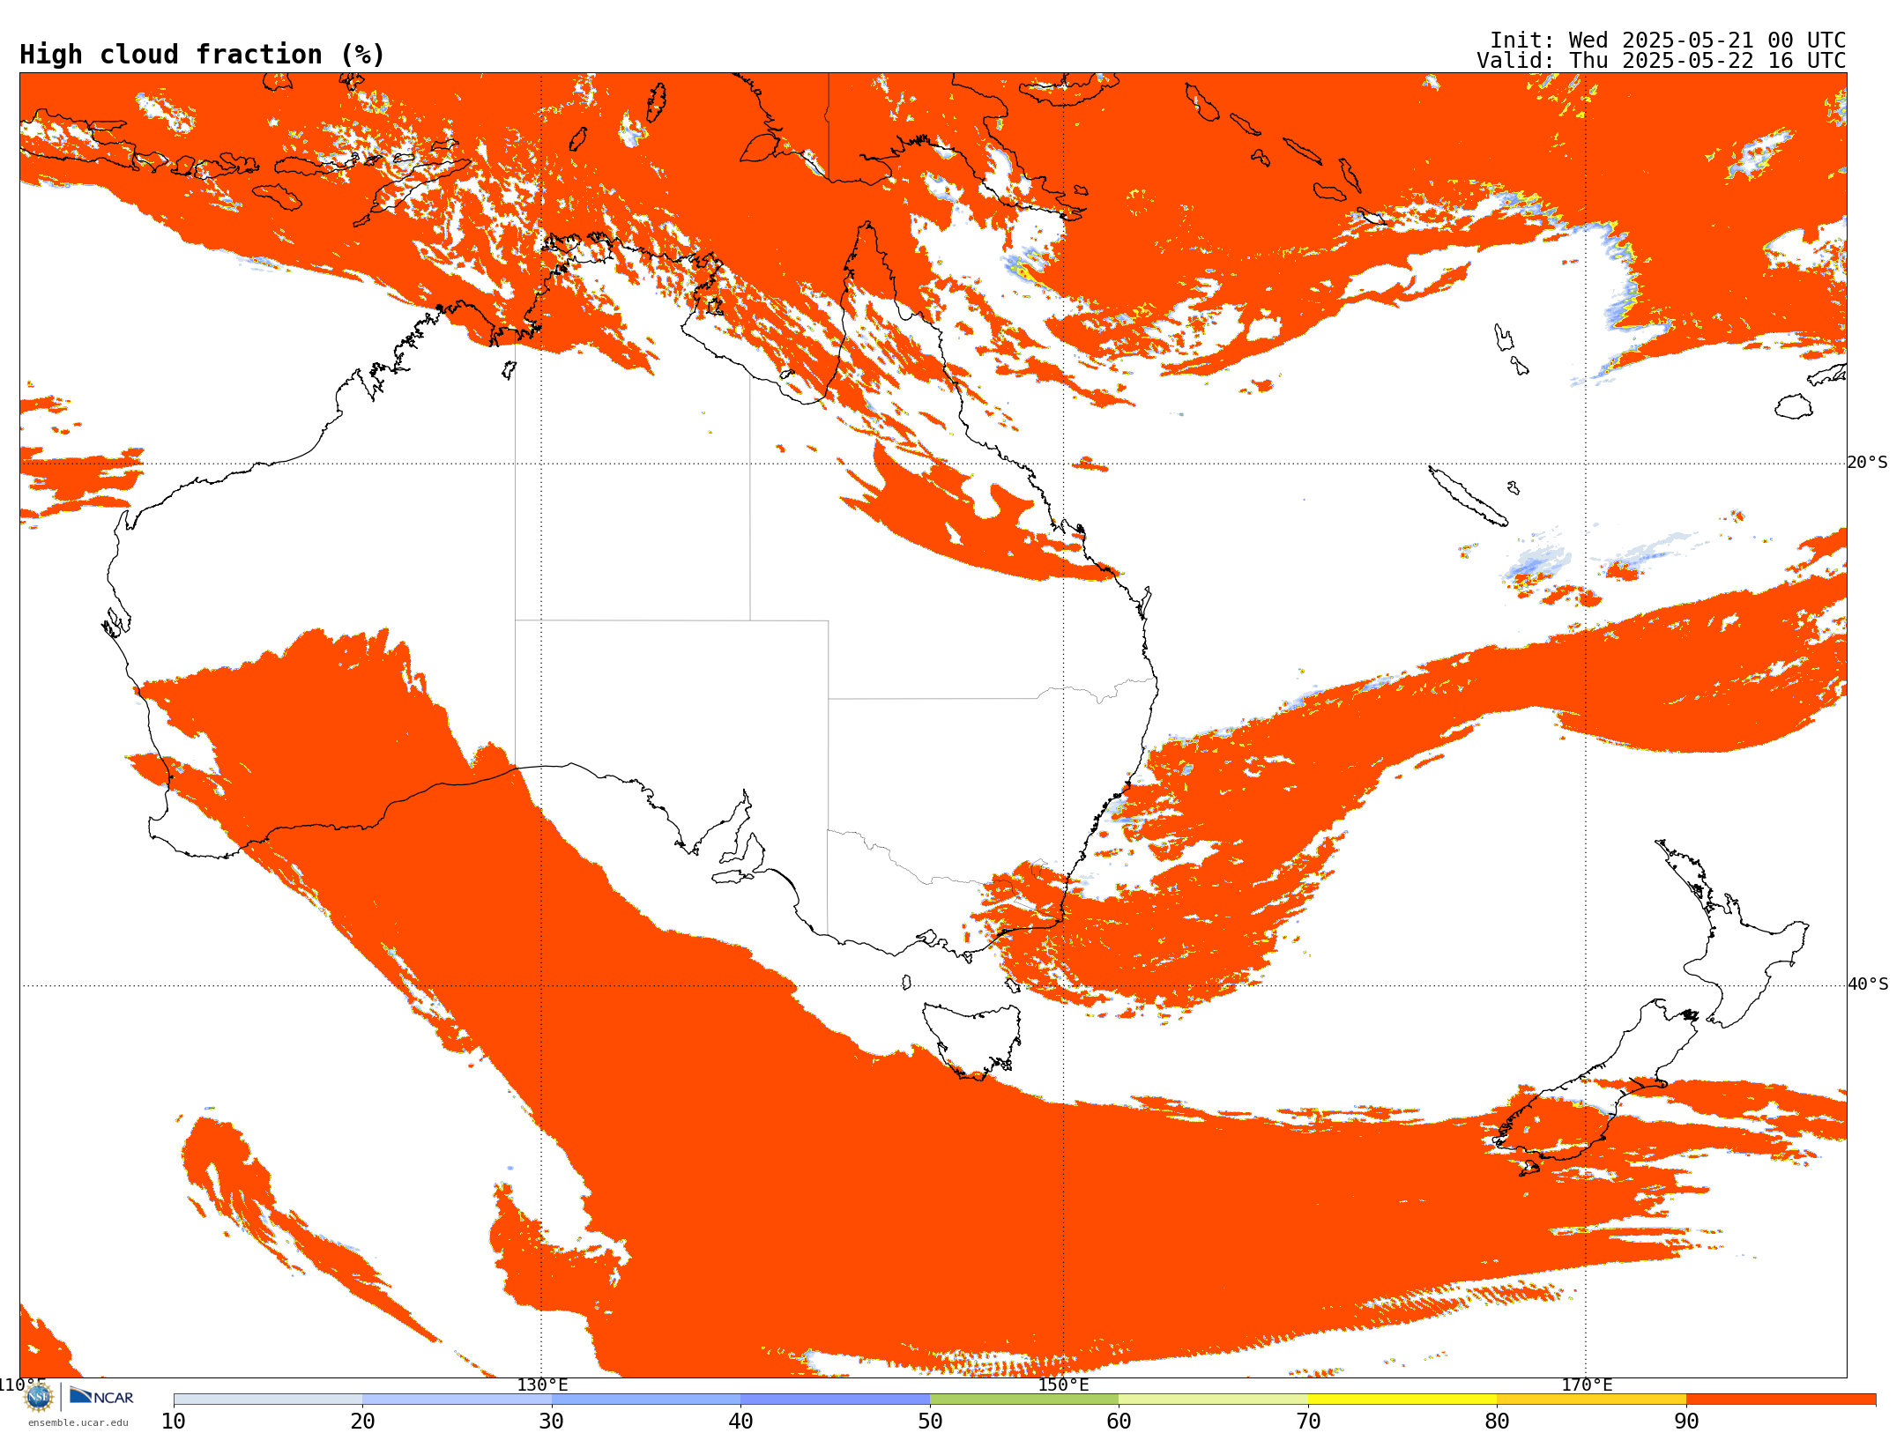
Task: Click the colorbar tick label 10
Action: [174, 1422]
